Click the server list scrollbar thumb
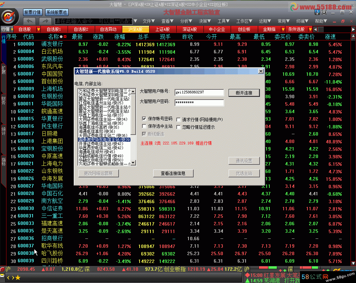This screenshot has height=283, width=356. (x=133, y=114)
